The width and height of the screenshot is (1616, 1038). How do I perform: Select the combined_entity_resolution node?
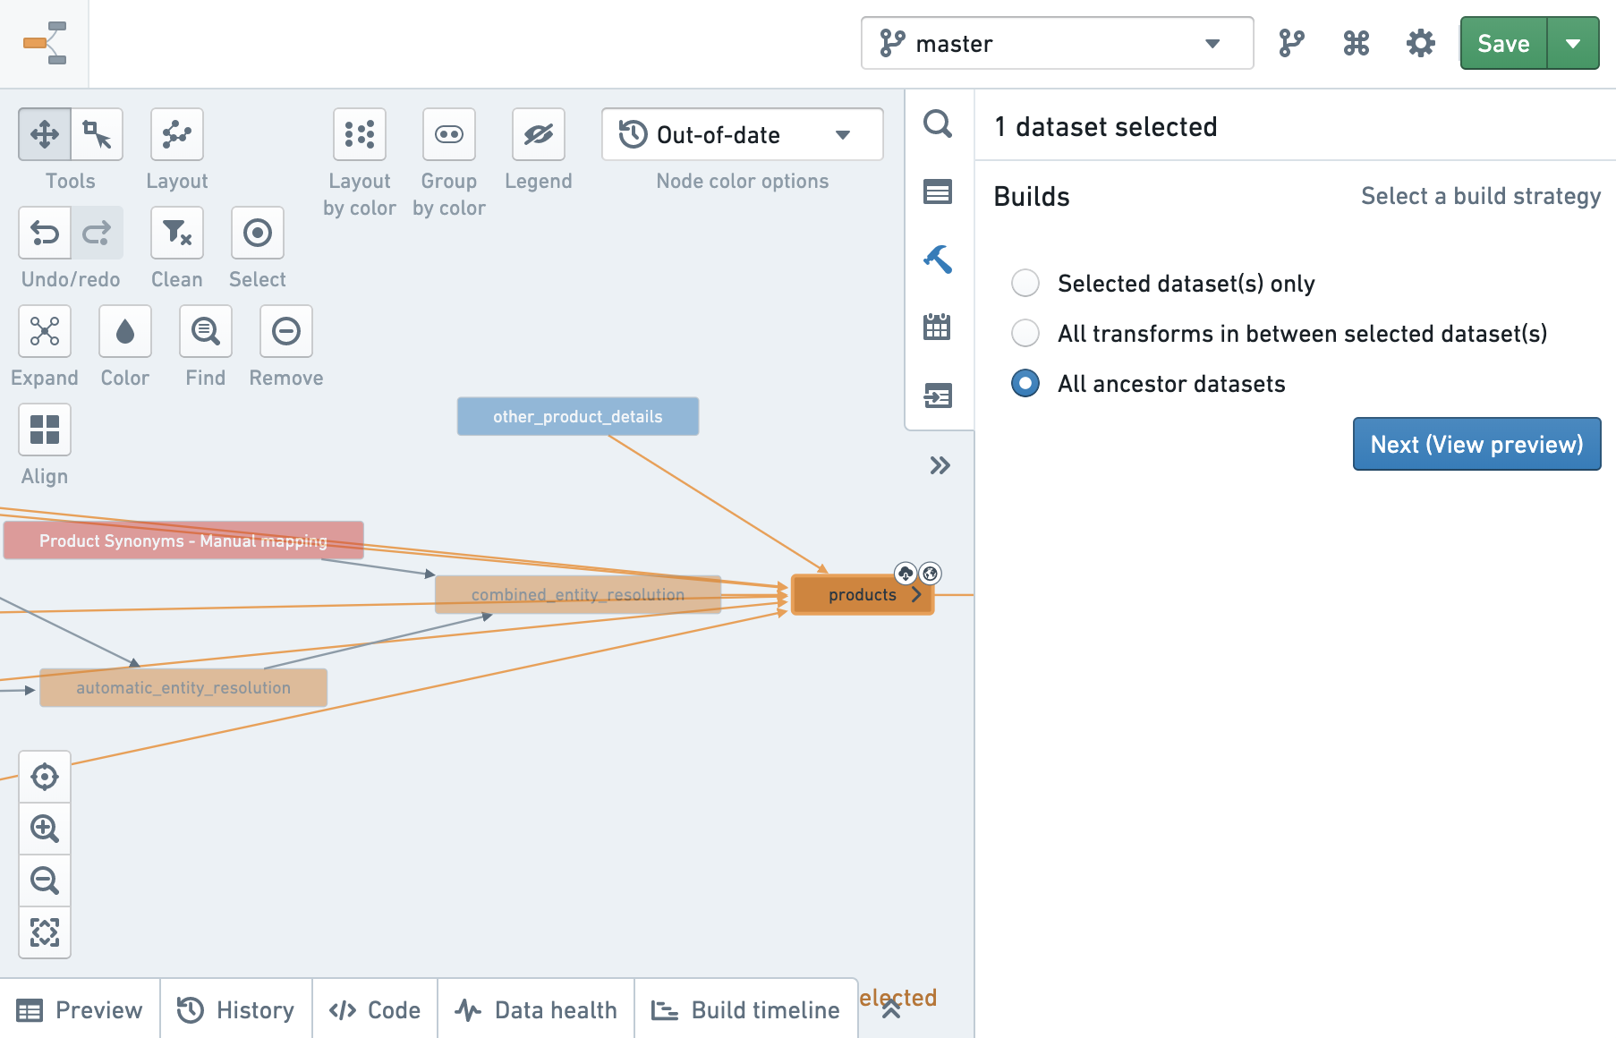[578, 595]
